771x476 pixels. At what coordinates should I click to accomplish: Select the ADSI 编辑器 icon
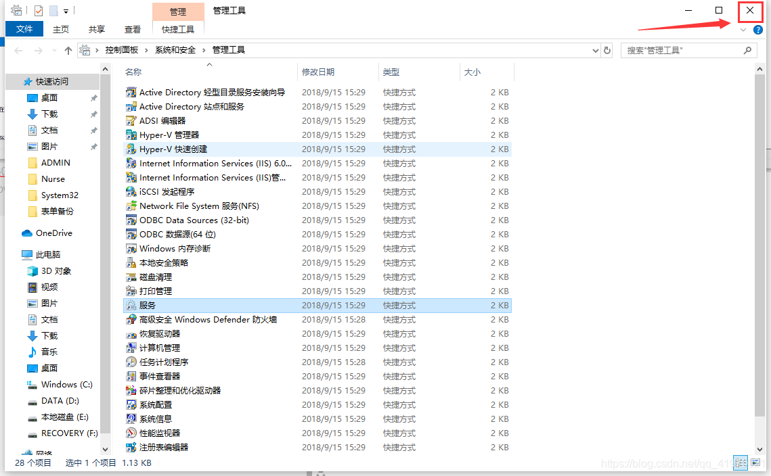coord(131,121)
